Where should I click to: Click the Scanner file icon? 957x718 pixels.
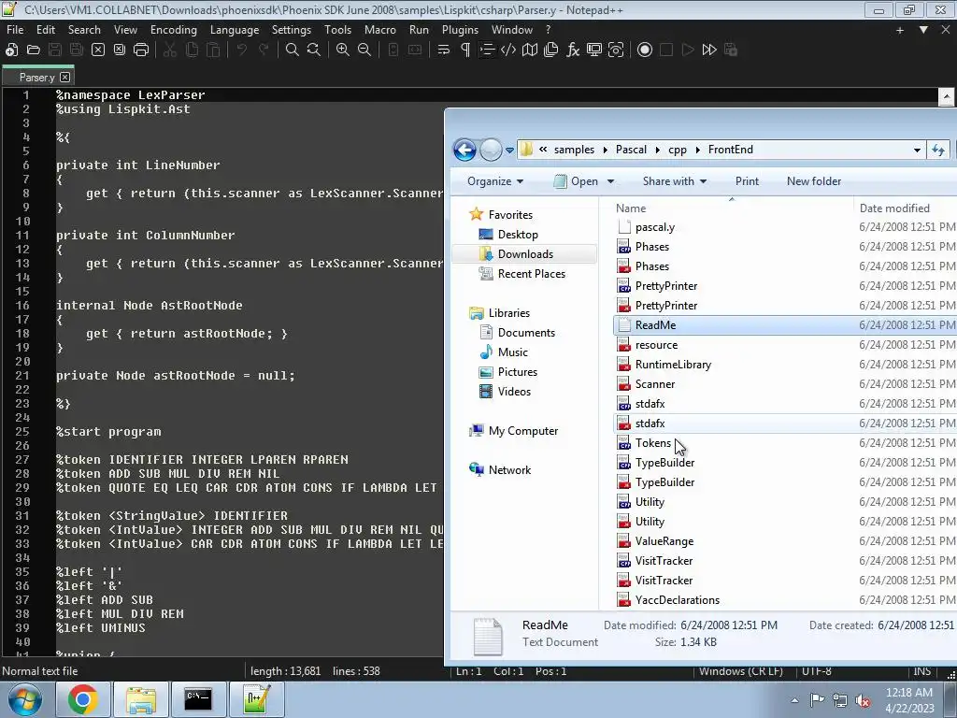[623, 384]
